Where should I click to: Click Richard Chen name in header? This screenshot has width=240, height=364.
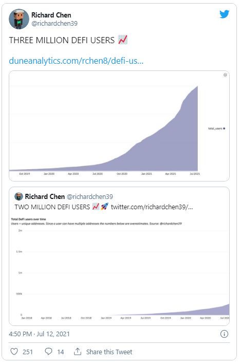pyautogui.click(x=51, y=15)
